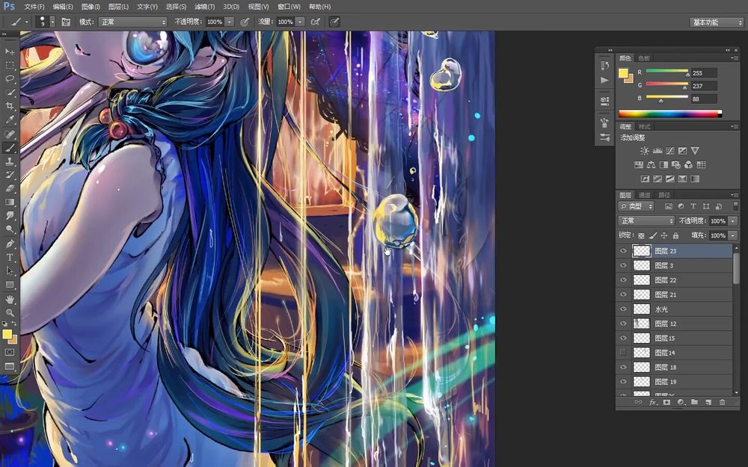Select the Brush tool in the toolbox
Image resolution: width=748 pixels, height=467 pixels.
coord(10,148)
